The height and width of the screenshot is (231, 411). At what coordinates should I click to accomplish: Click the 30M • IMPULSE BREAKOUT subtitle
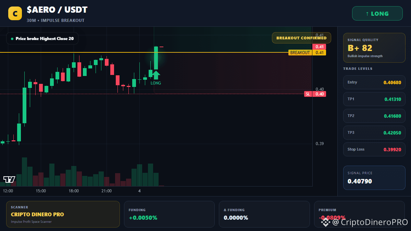(x=55, y=21)
